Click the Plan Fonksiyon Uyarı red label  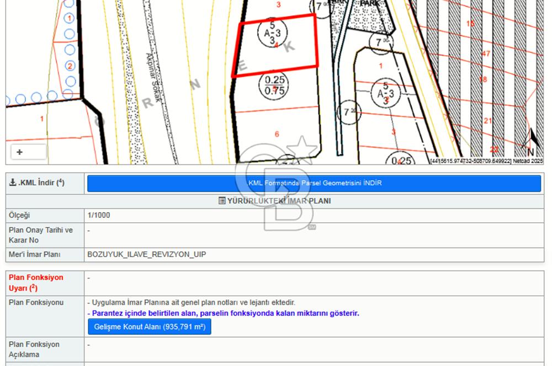pos(36,282)
